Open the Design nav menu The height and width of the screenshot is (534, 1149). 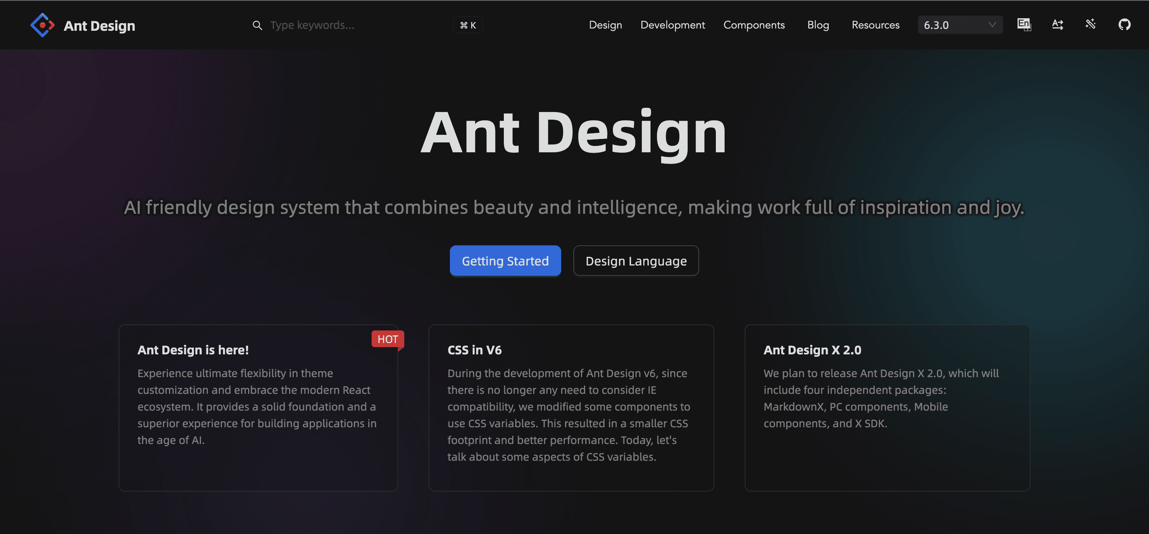(605, 25)
